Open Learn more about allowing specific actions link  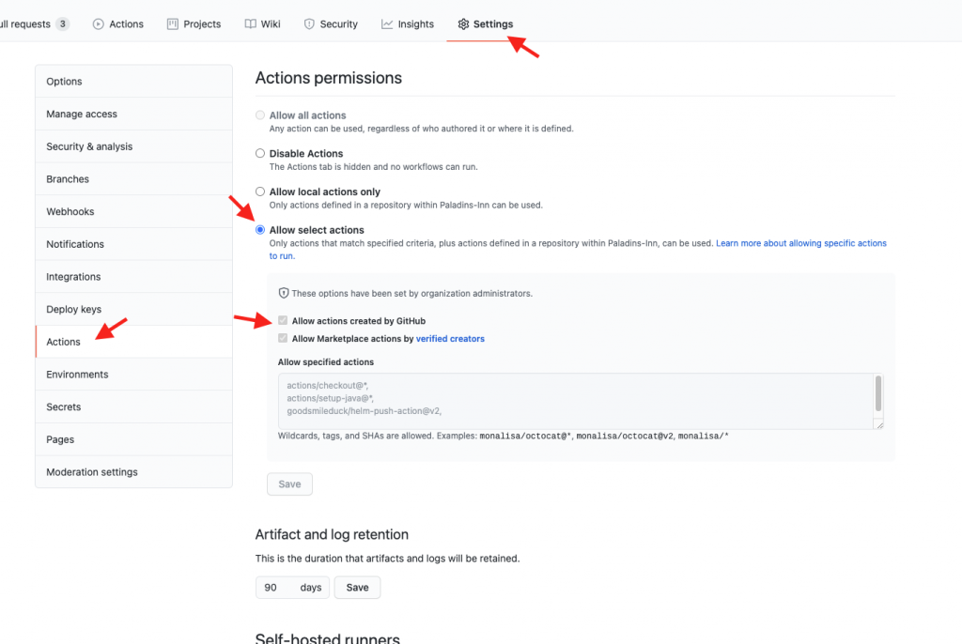click(x=801, y=243)
